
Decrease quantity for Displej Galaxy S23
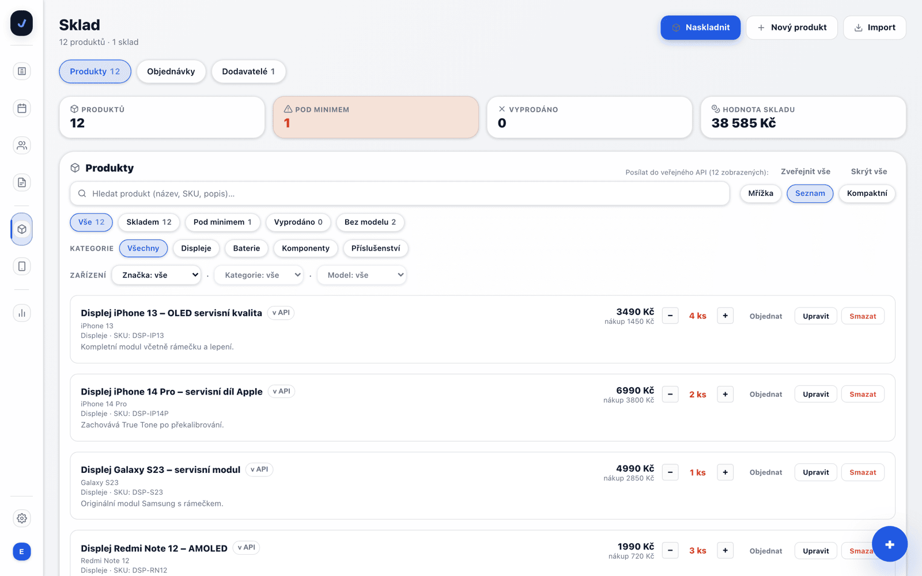click(670, 472)
